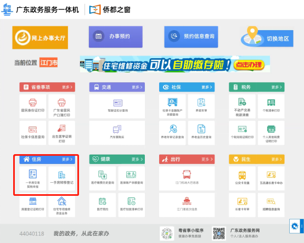Click the 粤省事小程序 QR code
Image resolution: width=304 pixels, height=243 pixels.
click(x=167, y=234)
